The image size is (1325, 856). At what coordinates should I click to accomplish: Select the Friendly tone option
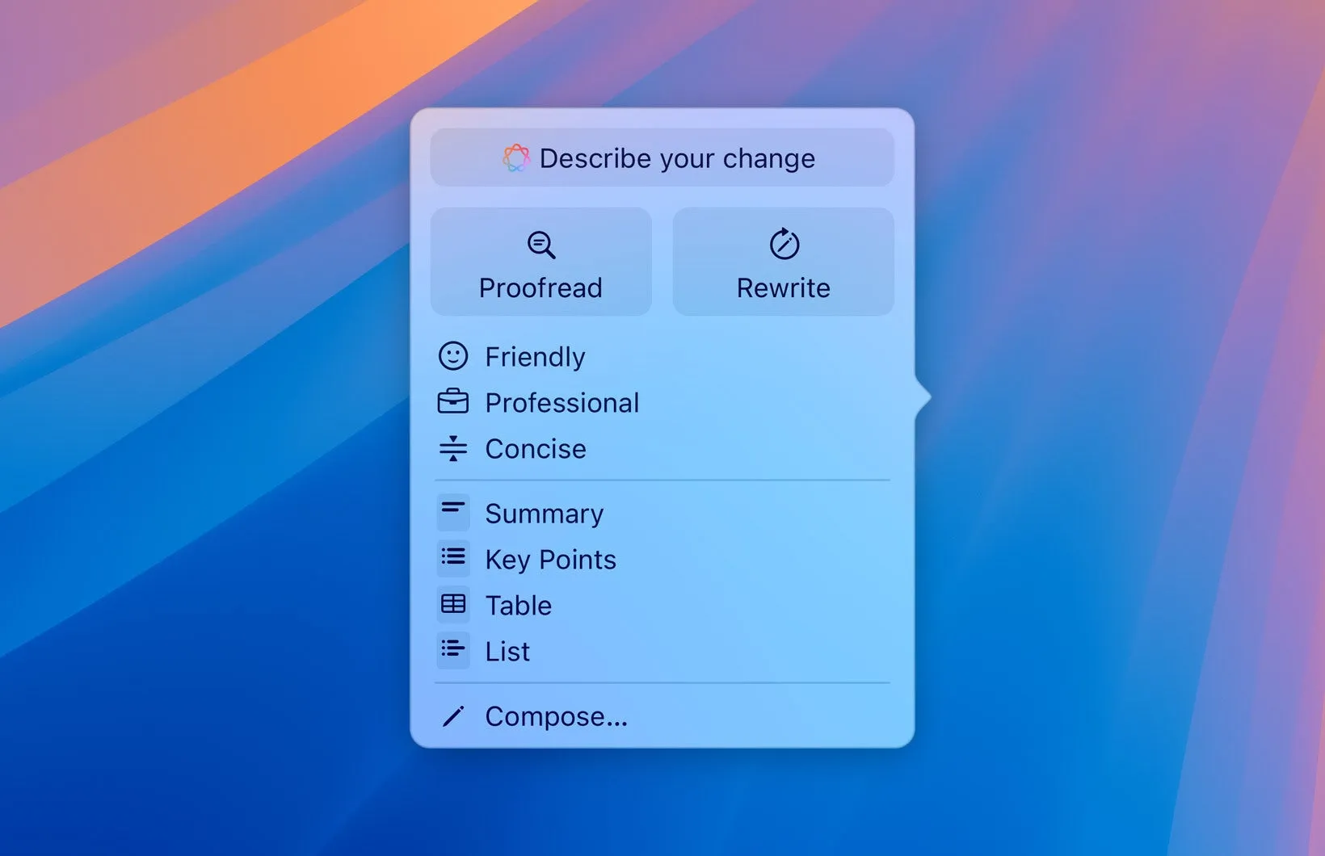535,356
